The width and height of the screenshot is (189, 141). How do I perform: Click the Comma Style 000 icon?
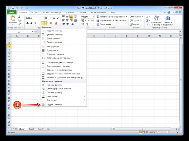93,21
